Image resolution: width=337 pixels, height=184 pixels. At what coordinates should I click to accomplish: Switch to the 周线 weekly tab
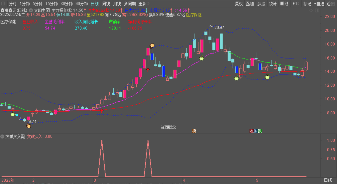(106, 4)
